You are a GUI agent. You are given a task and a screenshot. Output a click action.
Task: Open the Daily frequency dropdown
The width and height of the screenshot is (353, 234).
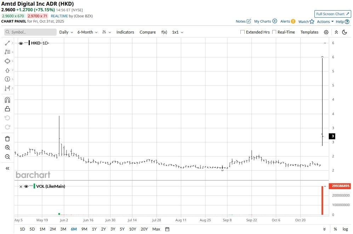66,32
